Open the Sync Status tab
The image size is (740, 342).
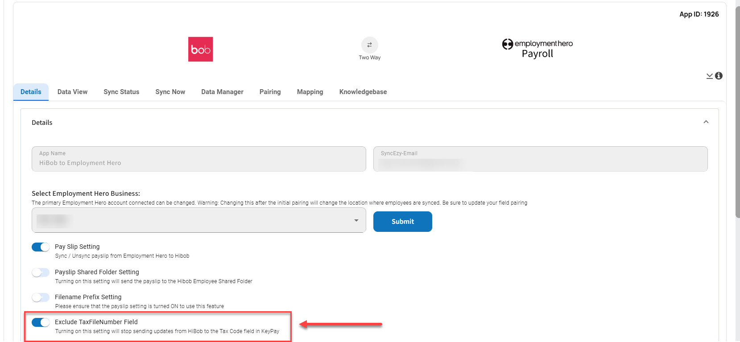pyautogui.click(x=121, y=92)
